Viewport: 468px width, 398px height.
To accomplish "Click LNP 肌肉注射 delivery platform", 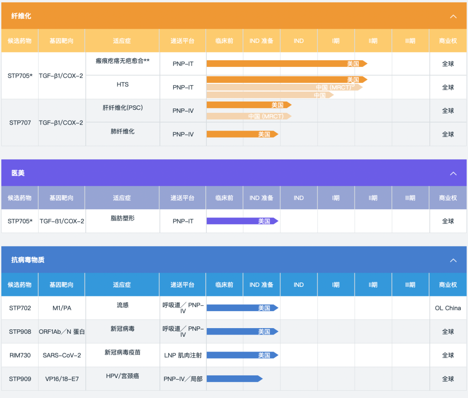I will click(x=183, y=355).
